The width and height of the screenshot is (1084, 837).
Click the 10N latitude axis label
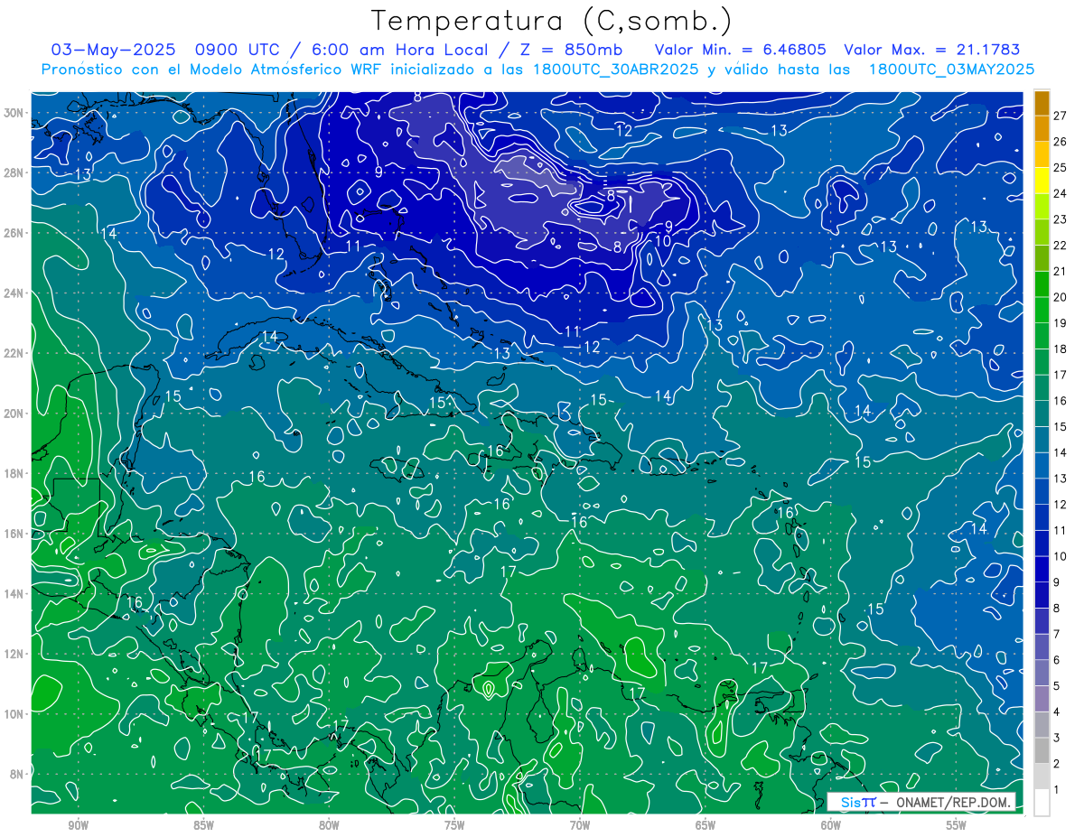coord(14,714)
